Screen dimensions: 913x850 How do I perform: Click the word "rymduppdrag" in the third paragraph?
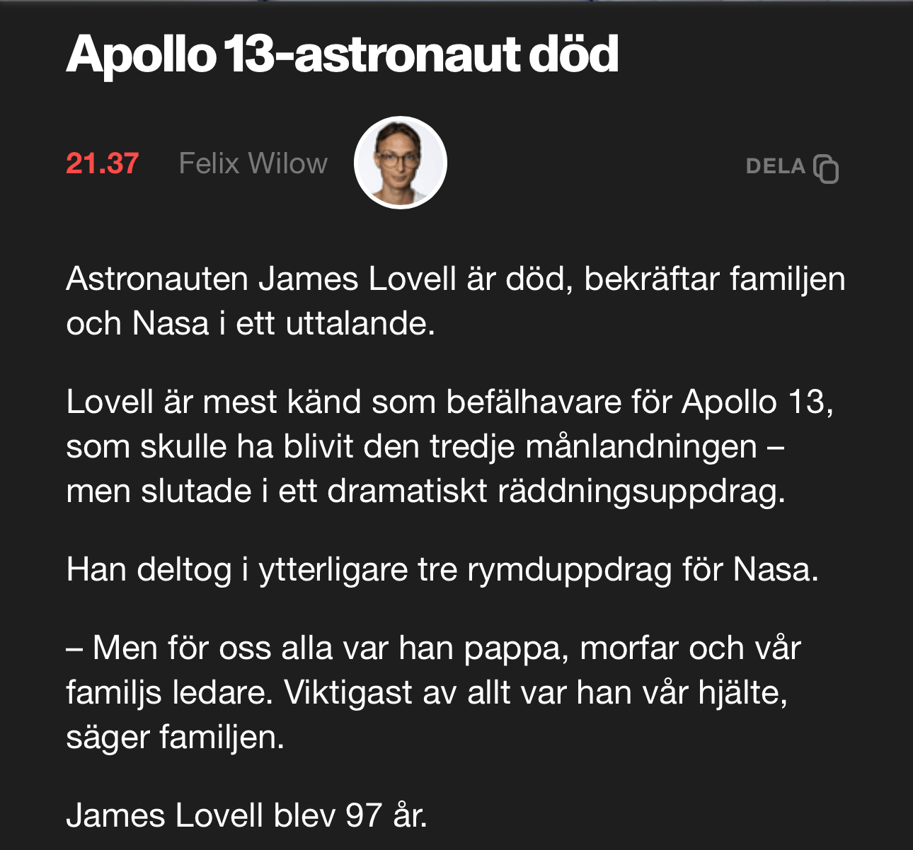coord(569,570)
